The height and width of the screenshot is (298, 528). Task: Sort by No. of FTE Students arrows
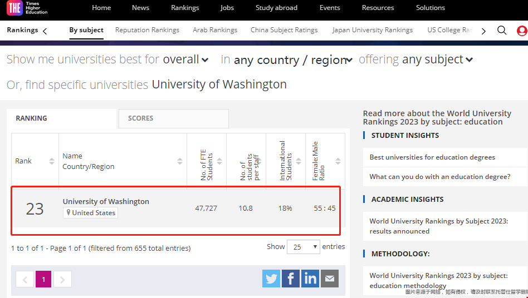pyautogui.click(x=219, y=161)
